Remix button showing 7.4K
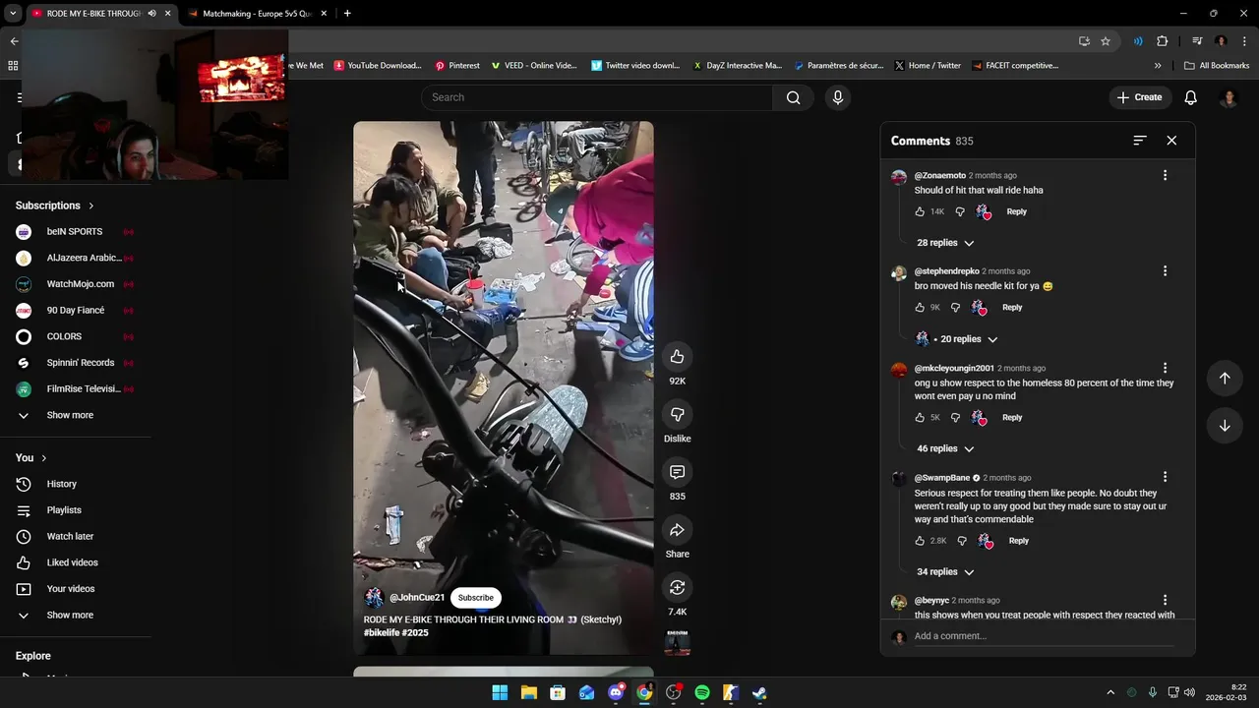 tap(677, 587)
